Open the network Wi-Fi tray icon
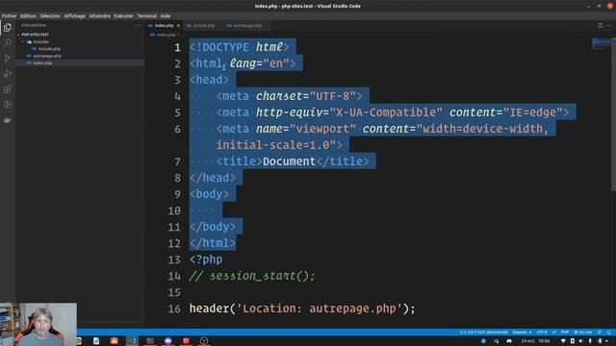Screen dimensions: 616x346 click(x=563, y=341)
